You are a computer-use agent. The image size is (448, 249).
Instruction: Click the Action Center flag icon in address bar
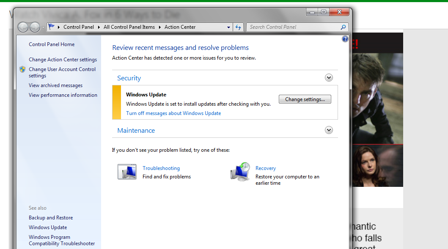(52, 27)
